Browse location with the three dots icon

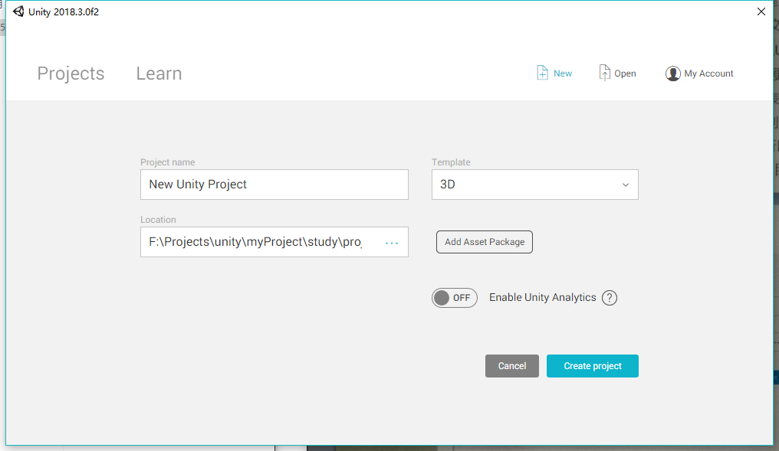tap(392, 243)
